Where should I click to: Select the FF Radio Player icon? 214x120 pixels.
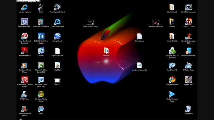[x=189, y=65]
